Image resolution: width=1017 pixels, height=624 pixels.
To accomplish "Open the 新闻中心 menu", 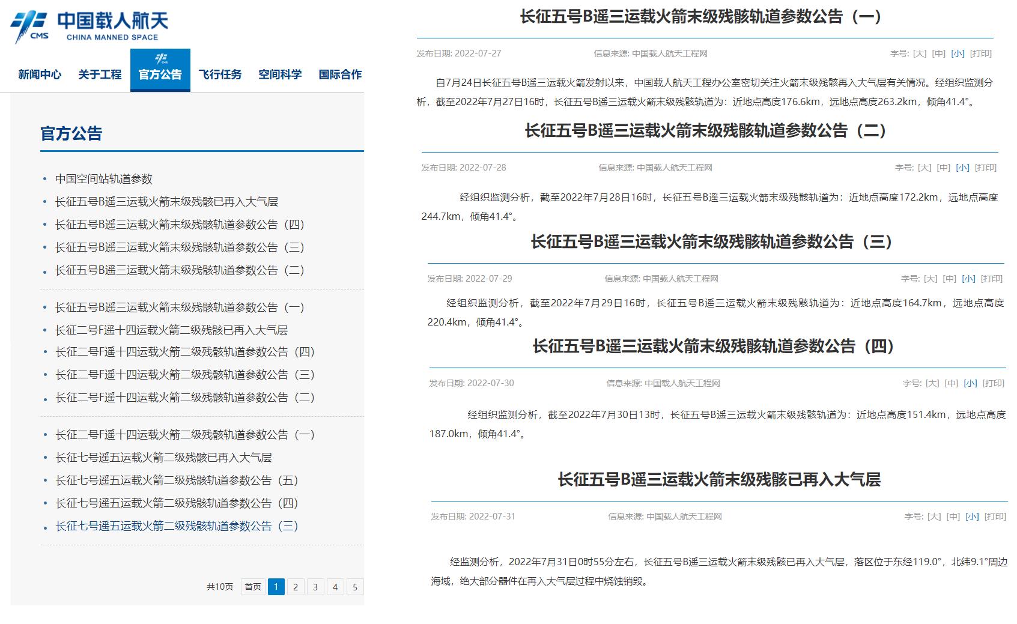I will (x=40, y=74).
